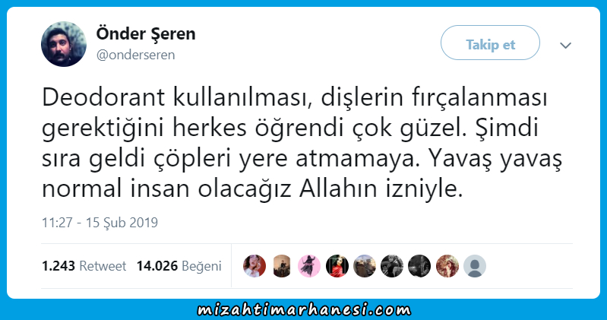
Task: Open liker avatar showing woman in red dress
Action: [337, 266]
